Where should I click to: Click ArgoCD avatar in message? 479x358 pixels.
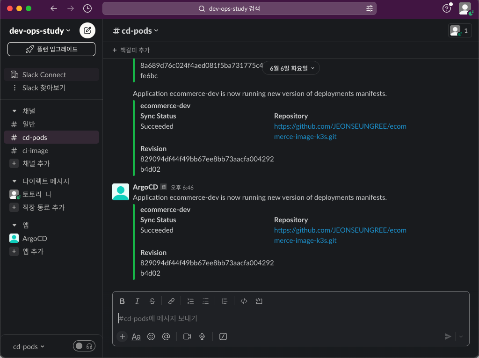pyautogui.click(x=121, y=192)
